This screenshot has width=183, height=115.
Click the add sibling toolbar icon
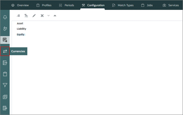tap(18, 16)
